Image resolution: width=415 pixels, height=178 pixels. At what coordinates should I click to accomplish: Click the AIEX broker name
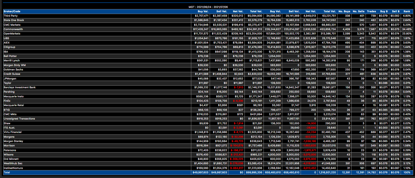coord(7,43)
